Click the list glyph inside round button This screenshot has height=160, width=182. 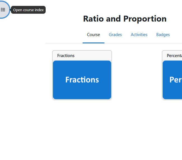[3, 10]
